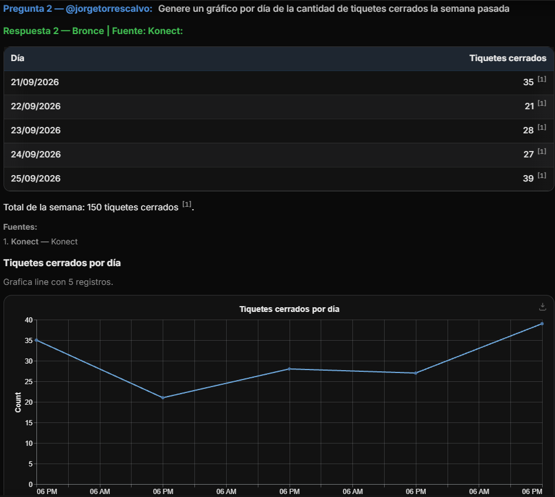Viewport: 555px width, 497px height.
Task: Open citation [1] beside value 39
Action: click(x=541, y=175)
